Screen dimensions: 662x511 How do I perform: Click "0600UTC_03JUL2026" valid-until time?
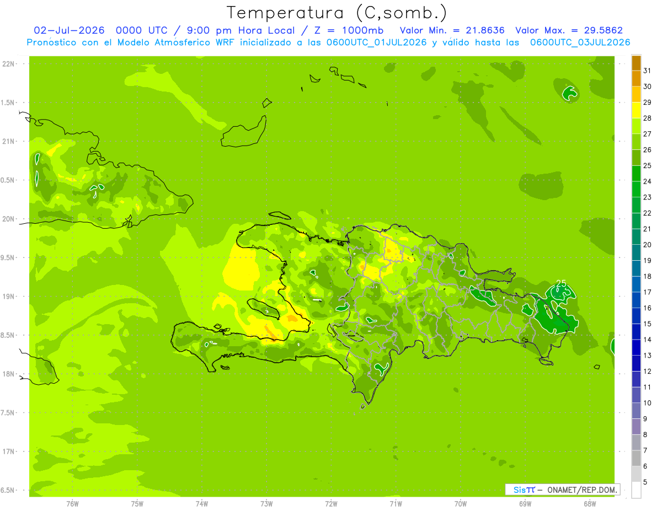[580, 42]
